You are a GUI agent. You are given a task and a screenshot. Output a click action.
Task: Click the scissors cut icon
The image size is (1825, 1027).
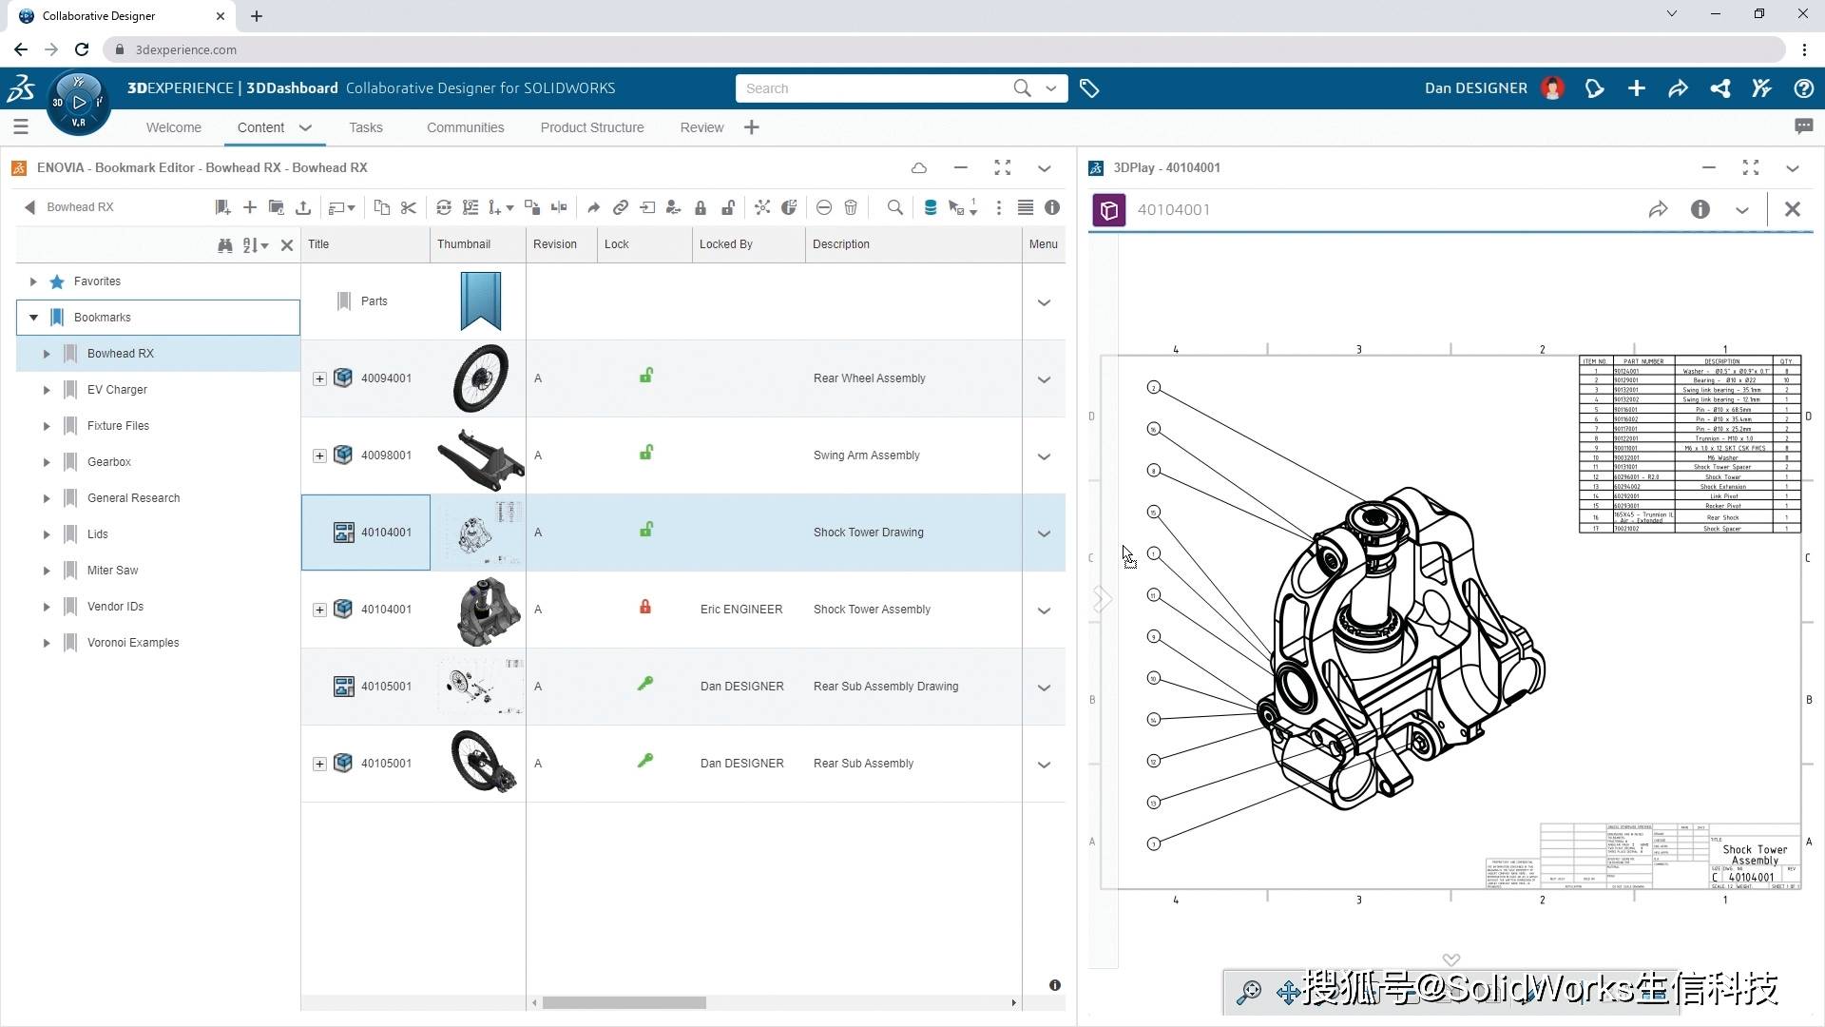click(x=409, y=207)
